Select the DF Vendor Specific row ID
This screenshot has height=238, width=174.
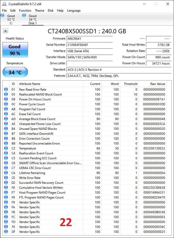tap(13, 232)
